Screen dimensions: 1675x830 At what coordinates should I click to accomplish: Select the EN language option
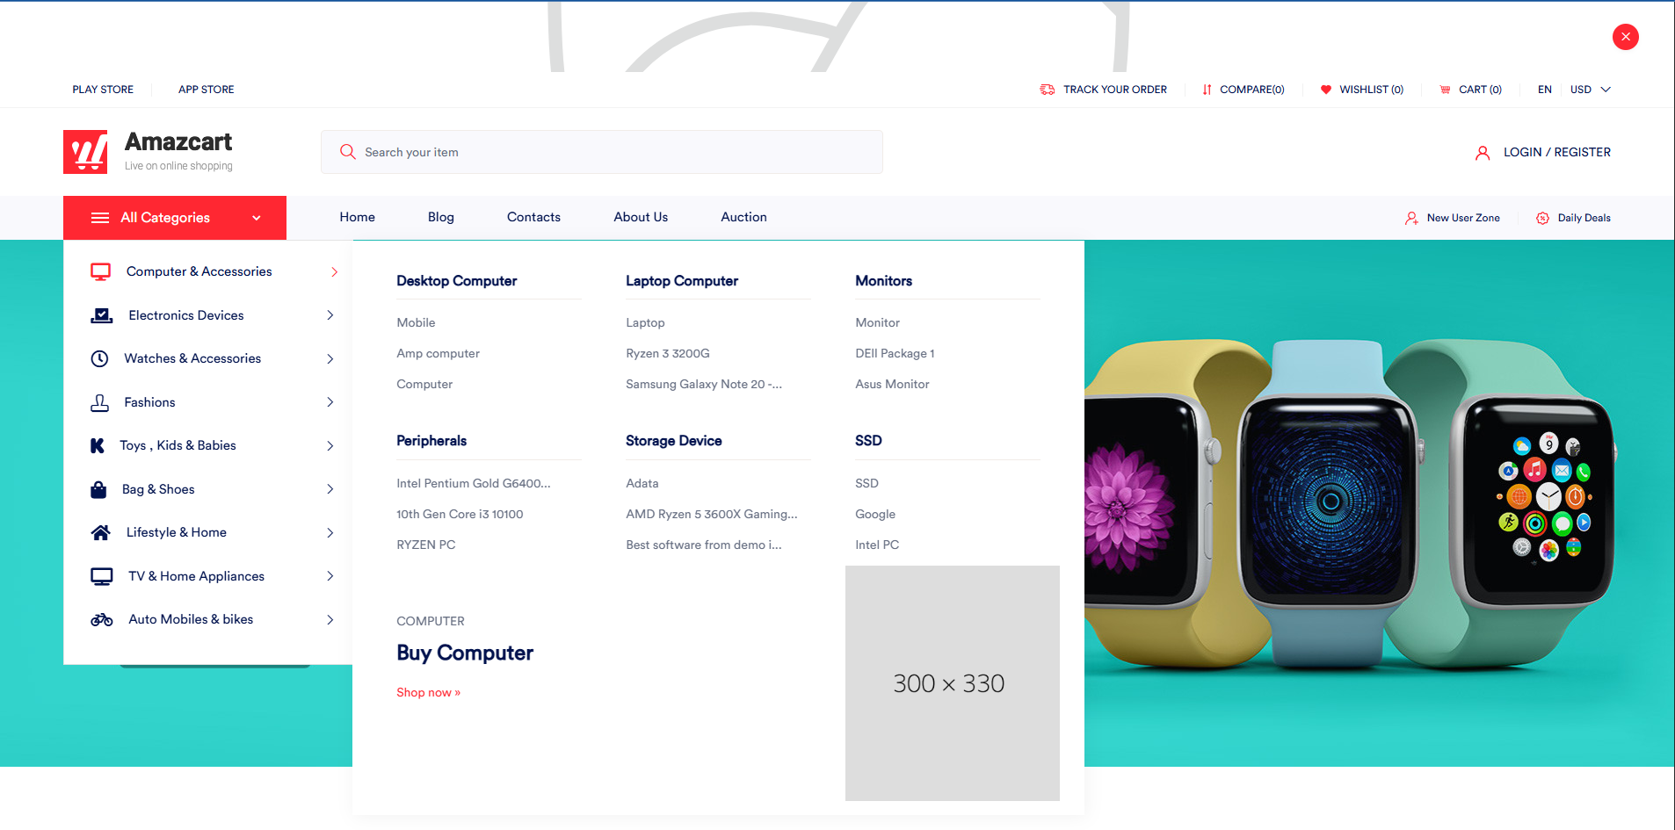coord(1545,90)
